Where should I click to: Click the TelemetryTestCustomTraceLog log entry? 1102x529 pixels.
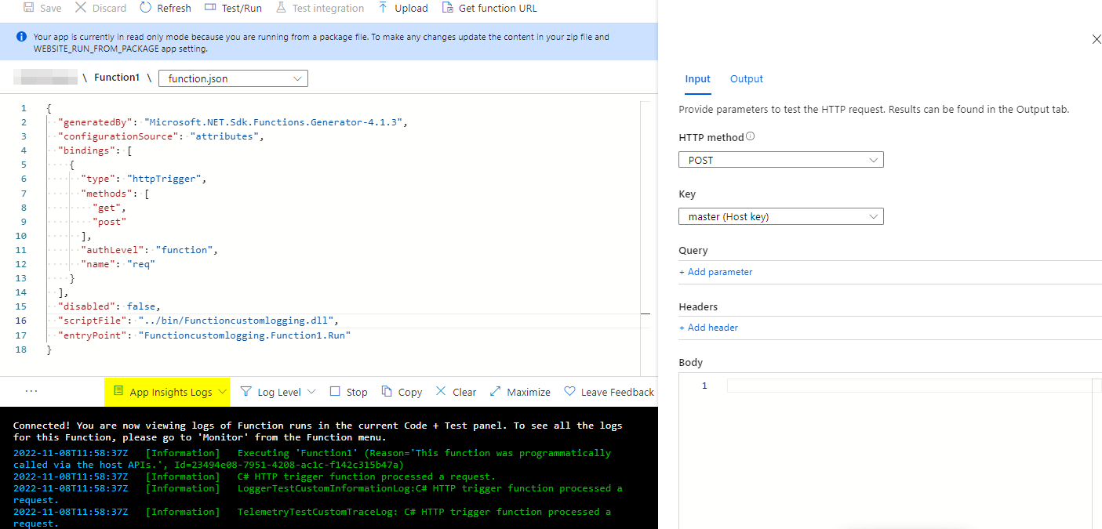tap(312, 517)
